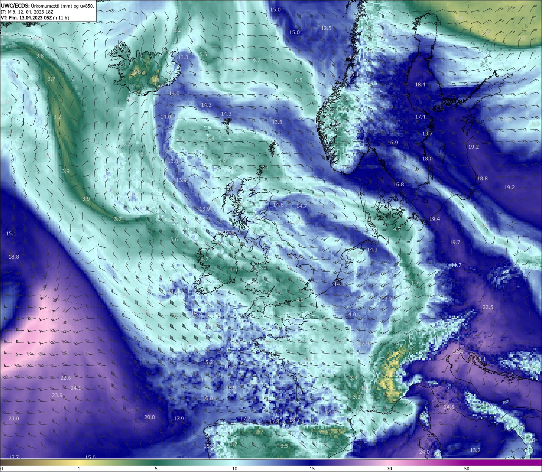Image resolution: width=542 pixels, height=472 pixels.
Task: Click the '3.4' value over France
Action: coord(354,378)
